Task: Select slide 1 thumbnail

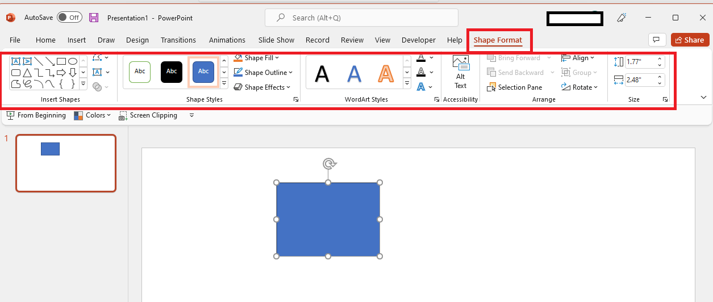Action: coord(66,163)
